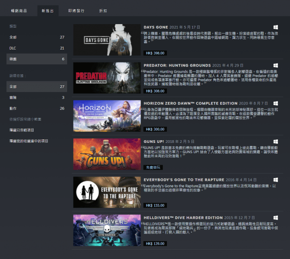Screen dimensions: 290x259
Task: Click Helldivers release date 2015年12月7日
Action: [239, 217]
